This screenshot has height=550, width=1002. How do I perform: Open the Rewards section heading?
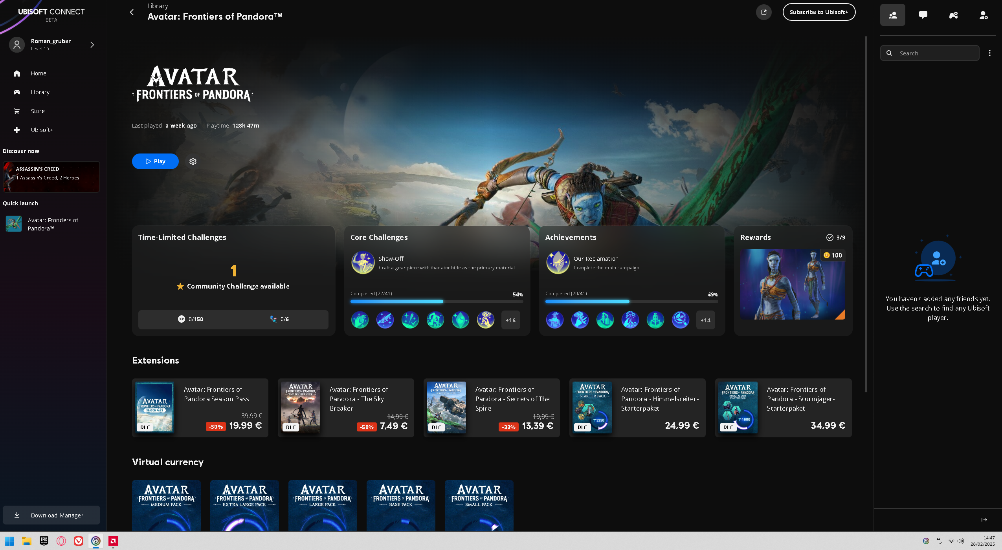[755, 238]
